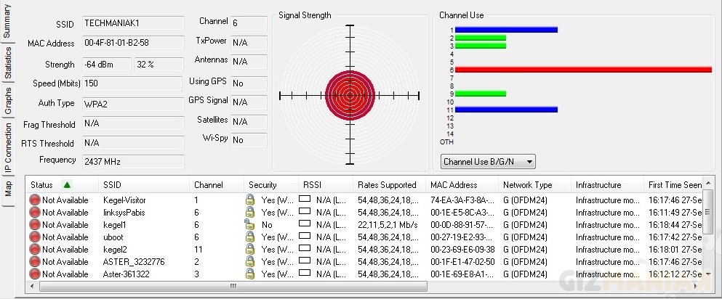Viewport: 722px width, 299px height.
Task: Click the green sort arrow in Status header
Action: pos(68,185)
